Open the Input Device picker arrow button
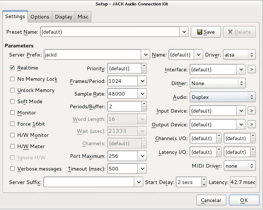 [252, 110]
